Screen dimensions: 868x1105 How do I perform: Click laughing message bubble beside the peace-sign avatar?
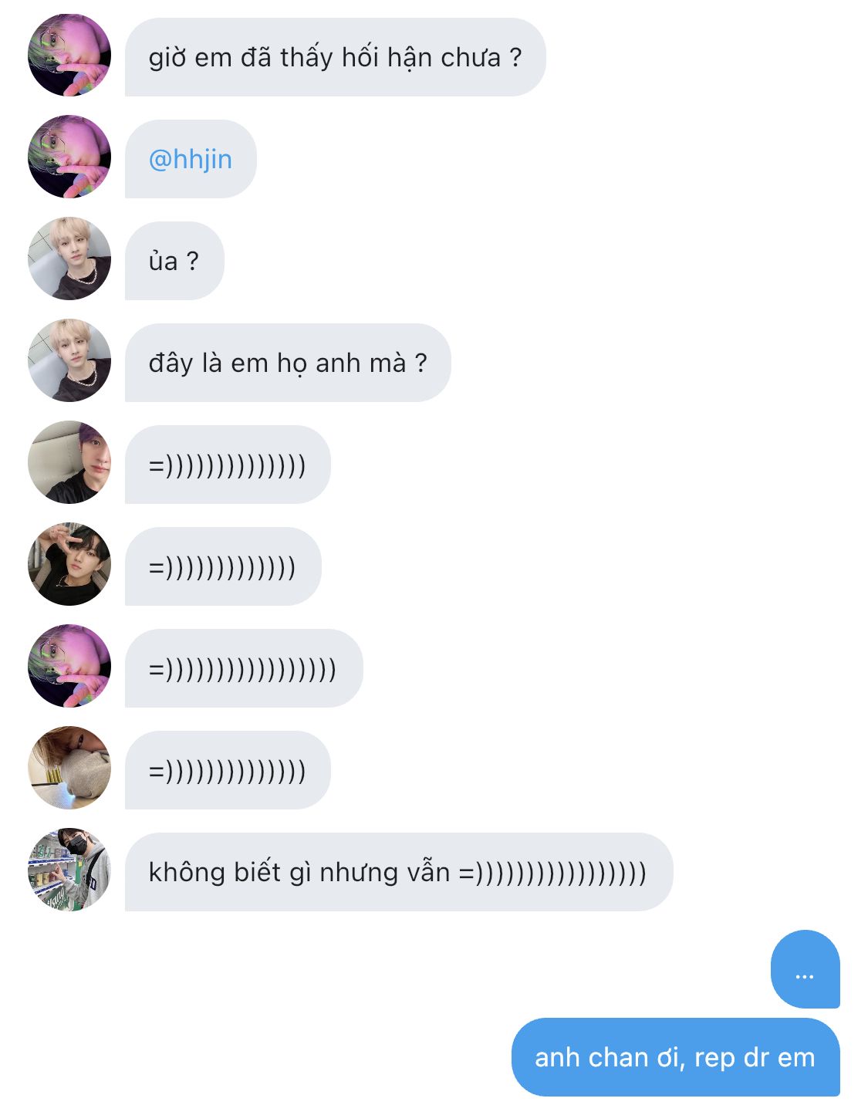(223, 566)
